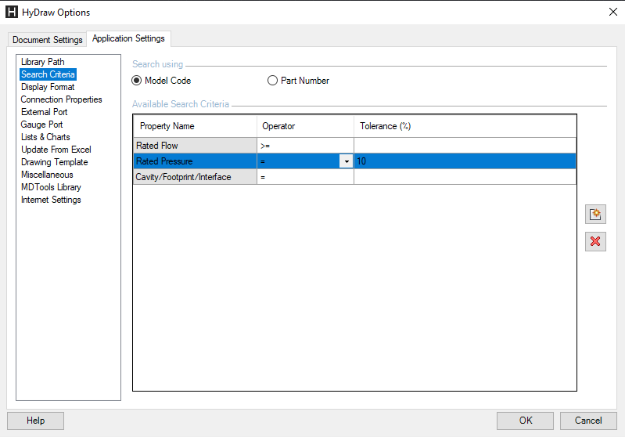Viewport: 625px width, 437px height.
Task: Select External Port in the list
Action: click(45, 112)
